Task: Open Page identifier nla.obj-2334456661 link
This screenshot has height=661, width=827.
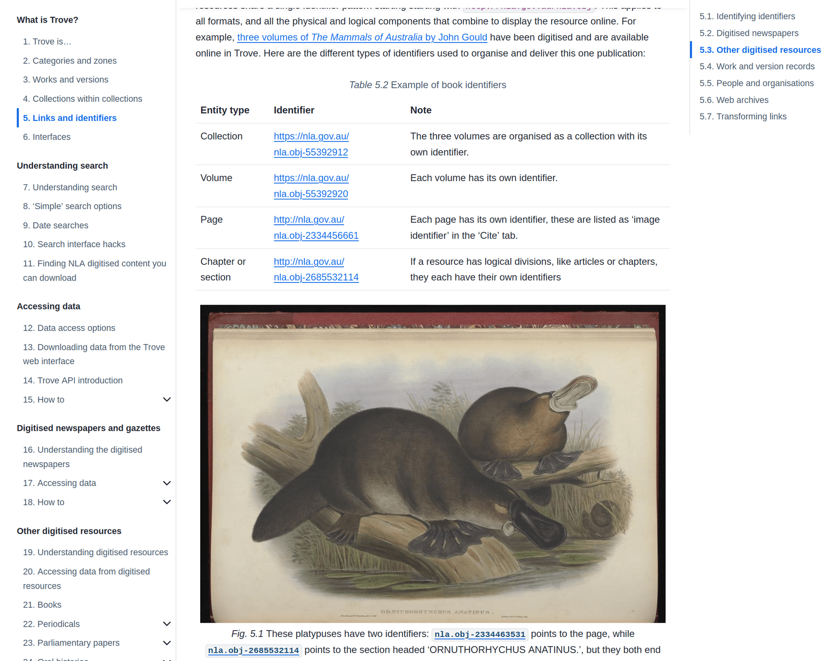Action: 316,228
